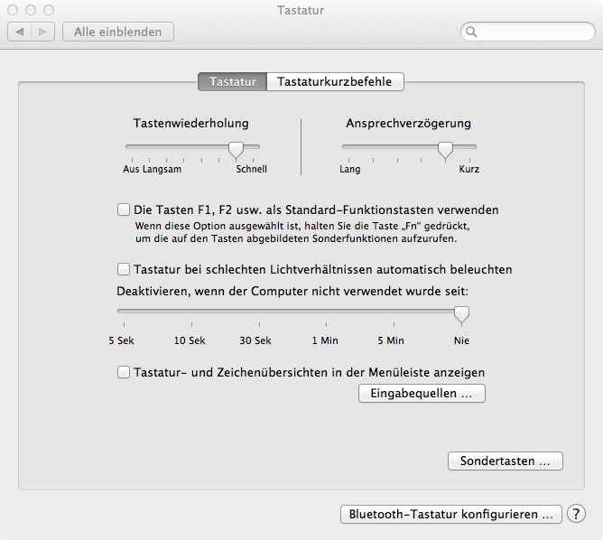Viewport: 603px width, 540px height.
Task: Click the magnifier icon in the search field
Action: coord(471,32)
